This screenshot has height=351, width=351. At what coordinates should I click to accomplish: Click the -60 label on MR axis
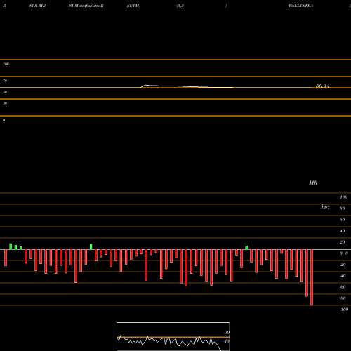(343, 287)
